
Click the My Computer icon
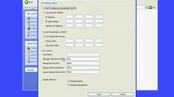pyautogui.click(x=29, y=58)
